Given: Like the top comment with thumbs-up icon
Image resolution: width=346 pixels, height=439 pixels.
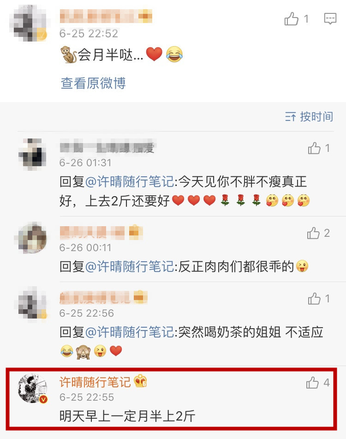Looking at the screenshot, I should [292, 19].
